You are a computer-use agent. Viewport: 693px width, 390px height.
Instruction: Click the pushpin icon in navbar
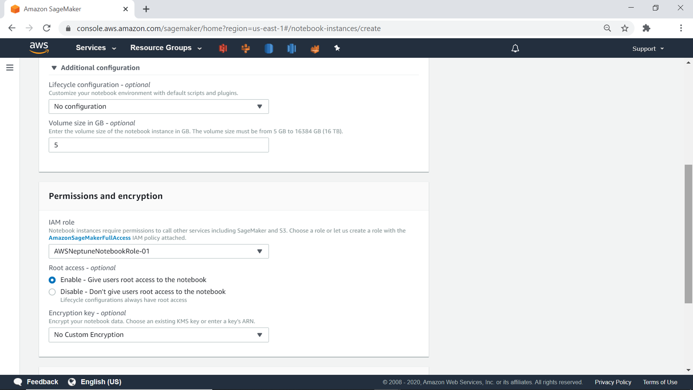(337, 48)
